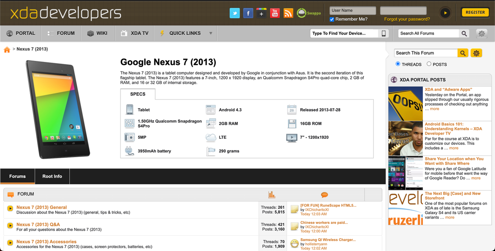The image size is (495, 251).
Task: Click the Nexus 7 (2013) Accessories play icon
Action: click(10, 243)
